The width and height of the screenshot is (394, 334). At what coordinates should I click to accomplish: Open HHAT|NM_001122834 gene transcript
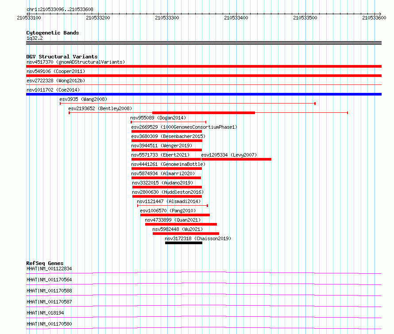(49, 269)
